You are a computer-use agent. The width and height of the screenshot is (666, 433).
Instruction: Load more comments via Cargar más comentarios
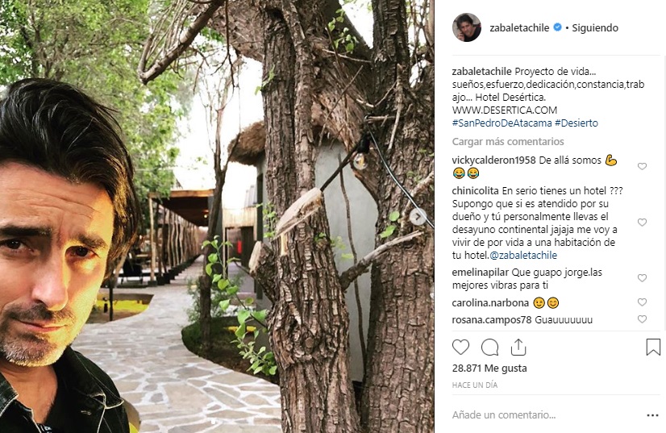tap(508, 141)
